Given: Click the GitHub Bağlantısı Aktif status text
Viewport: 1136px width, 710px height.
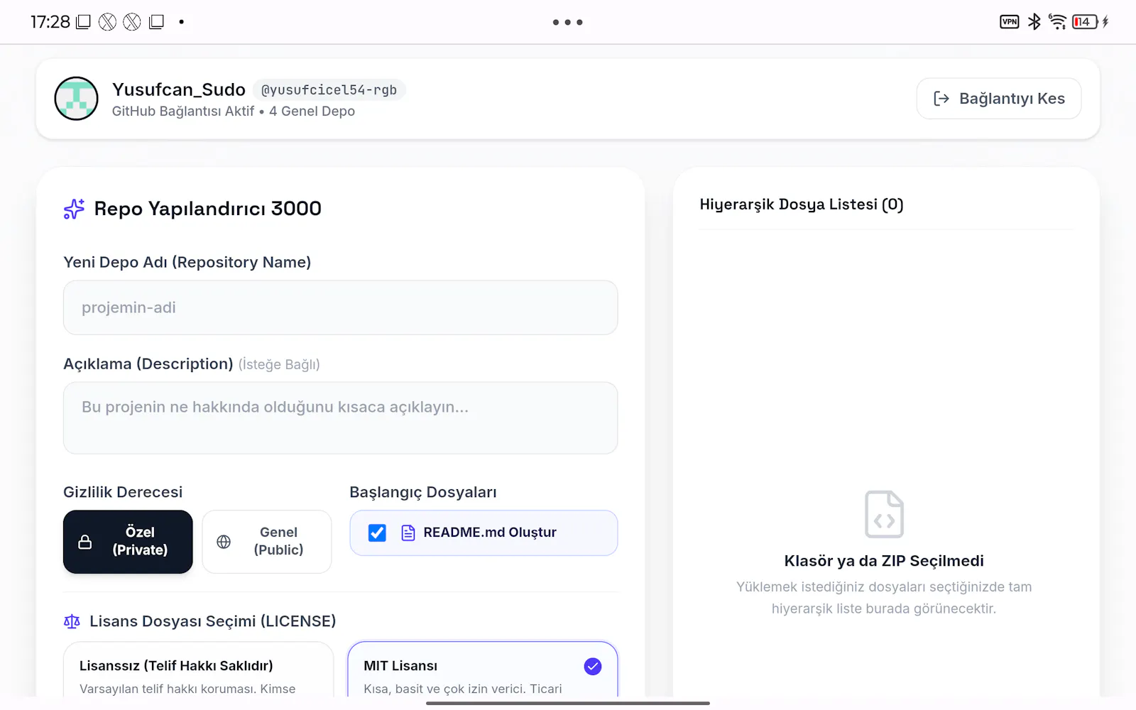Looking at the screenshot, I should pyautogui.click(x=183, y=111).
